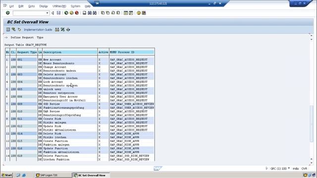
Task: Click the Find Next binoculars icon
Action: (x=95, y=13)
